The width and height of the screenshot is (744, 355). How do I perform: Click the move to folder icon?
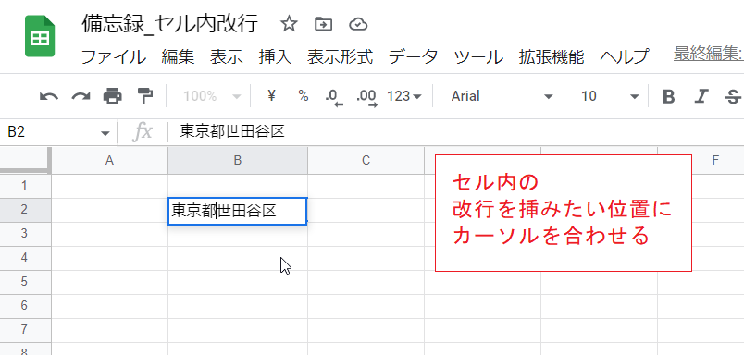tap(323, 24)
